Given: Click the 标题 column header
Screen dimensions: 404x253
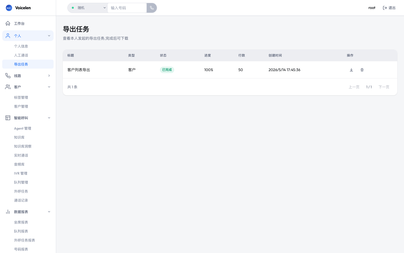Looking at the screenshot, I should (71, 55).
